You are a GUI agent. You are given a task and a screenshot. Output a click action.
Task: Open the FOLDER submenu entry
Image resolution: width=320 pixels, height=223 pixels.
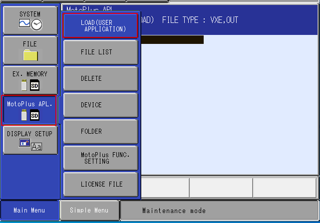pyautogui.click(x=101, y=131)
